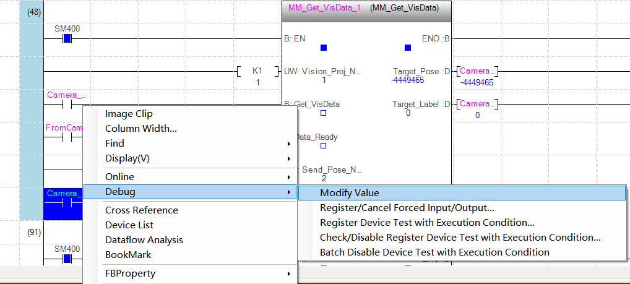Select the Target_Label output Camera variable

(x=477, y=104)
